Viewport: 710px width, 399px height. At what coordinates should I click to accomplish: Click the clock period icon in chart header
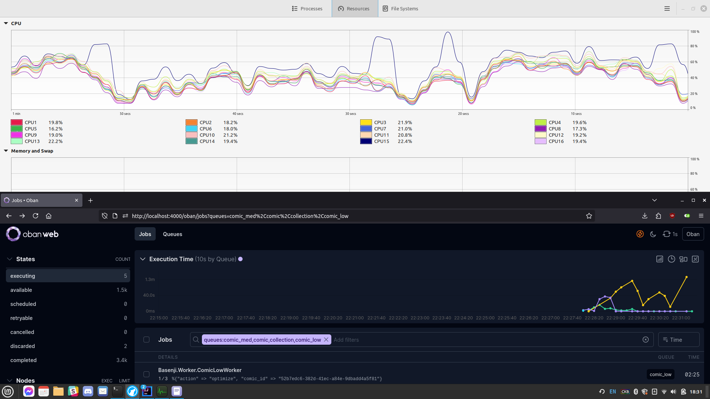[x=672, y=259]
